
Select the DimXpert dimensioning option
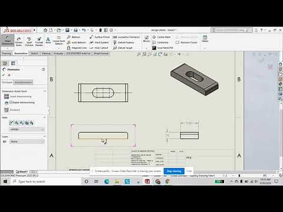12,110
